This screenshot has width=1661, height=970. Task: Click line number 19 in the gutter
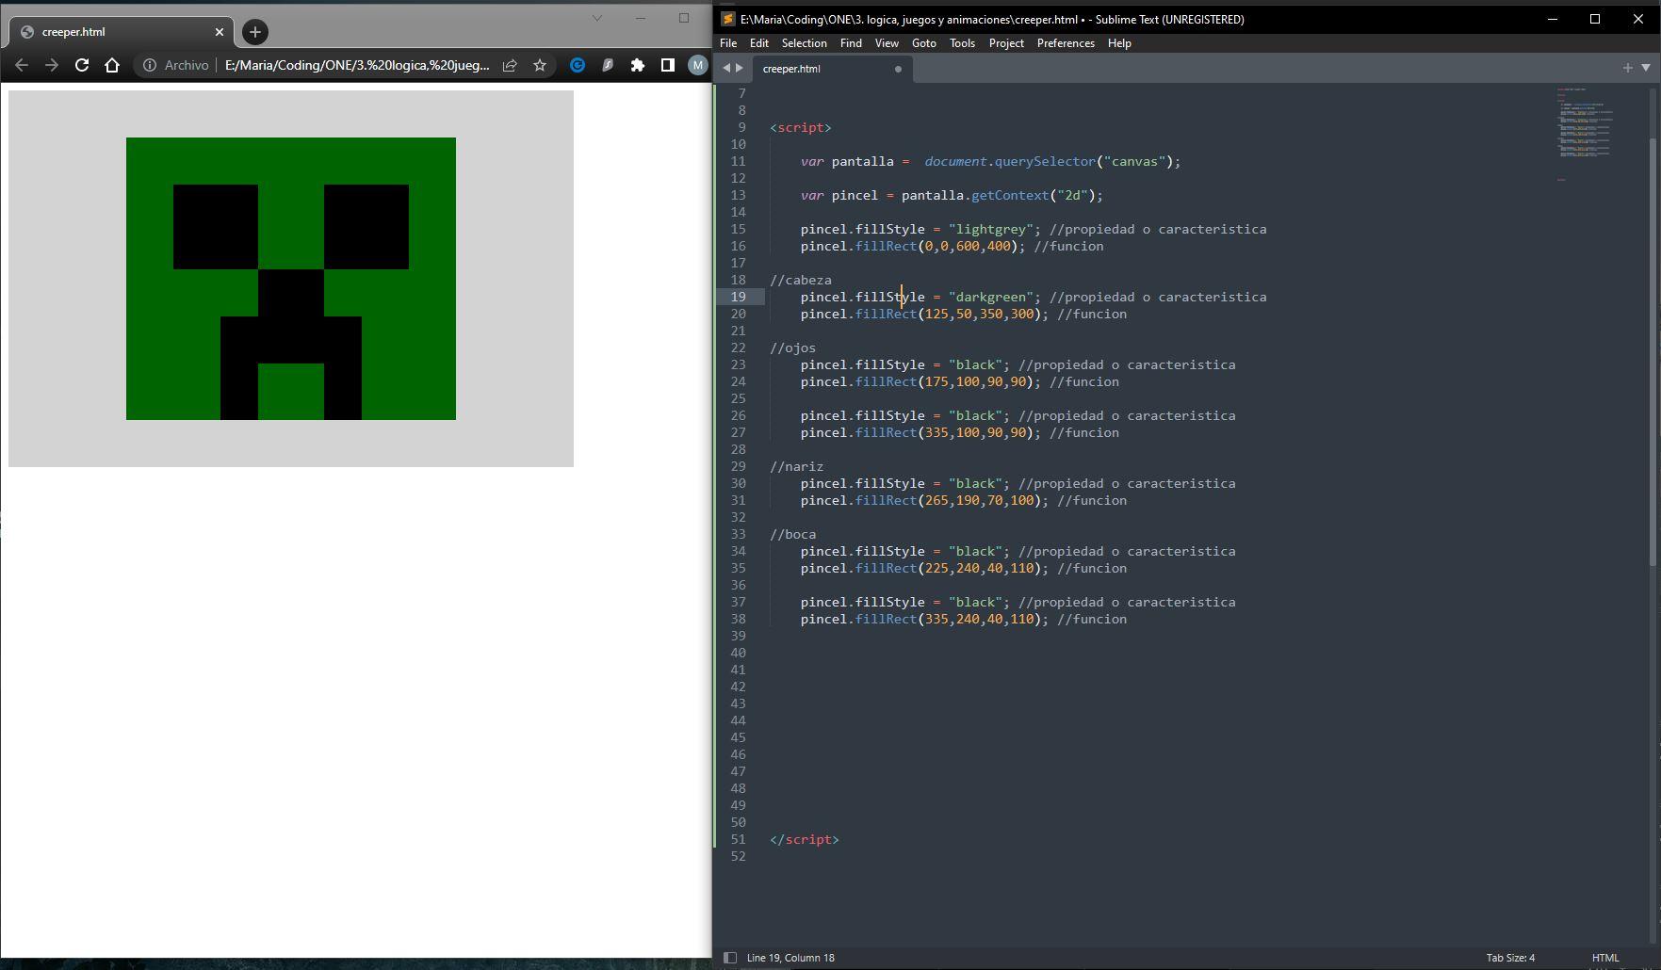(738, 297)
